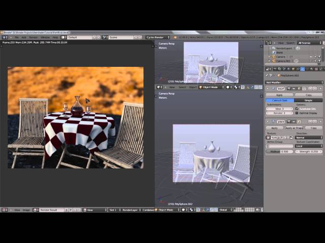This screenshot has height=243, width=325.
Task: Adjust the displace Strength slider
Action: [309, 151]
